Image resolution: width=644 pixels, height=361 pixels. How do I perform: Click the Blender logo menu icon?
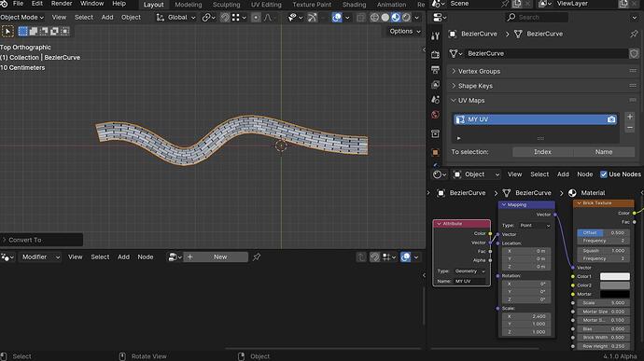pyautogui.click(x=5, y=4)
